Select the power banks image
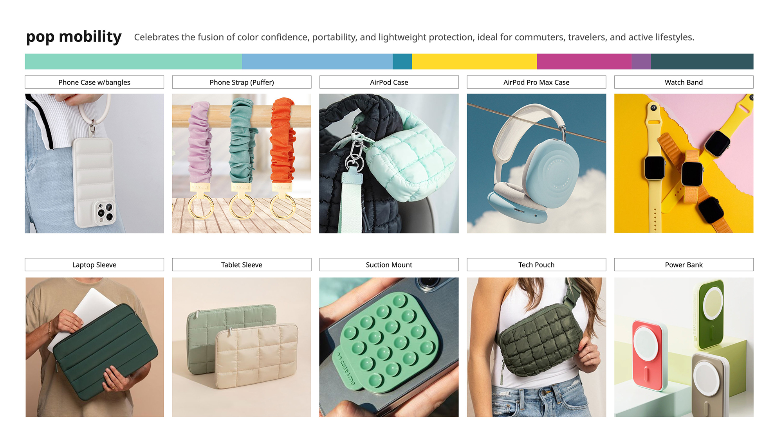This screenshot has width=783, height=440. click(x=684, y=347)
